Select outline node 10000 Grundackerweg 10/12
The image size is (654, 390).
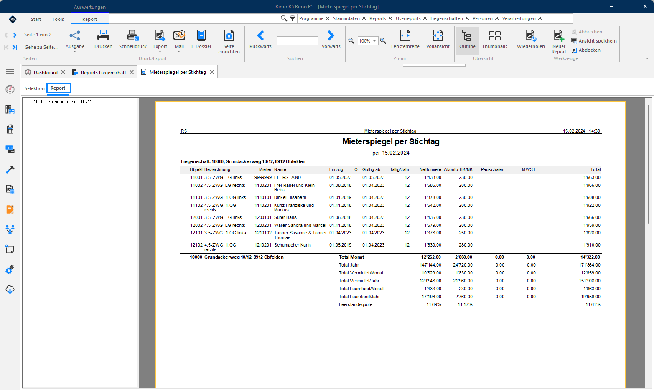(x=63, y=102)
